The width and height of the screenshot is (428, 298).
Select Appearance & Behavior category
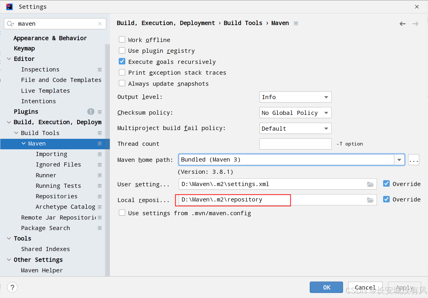pos(50,38)
